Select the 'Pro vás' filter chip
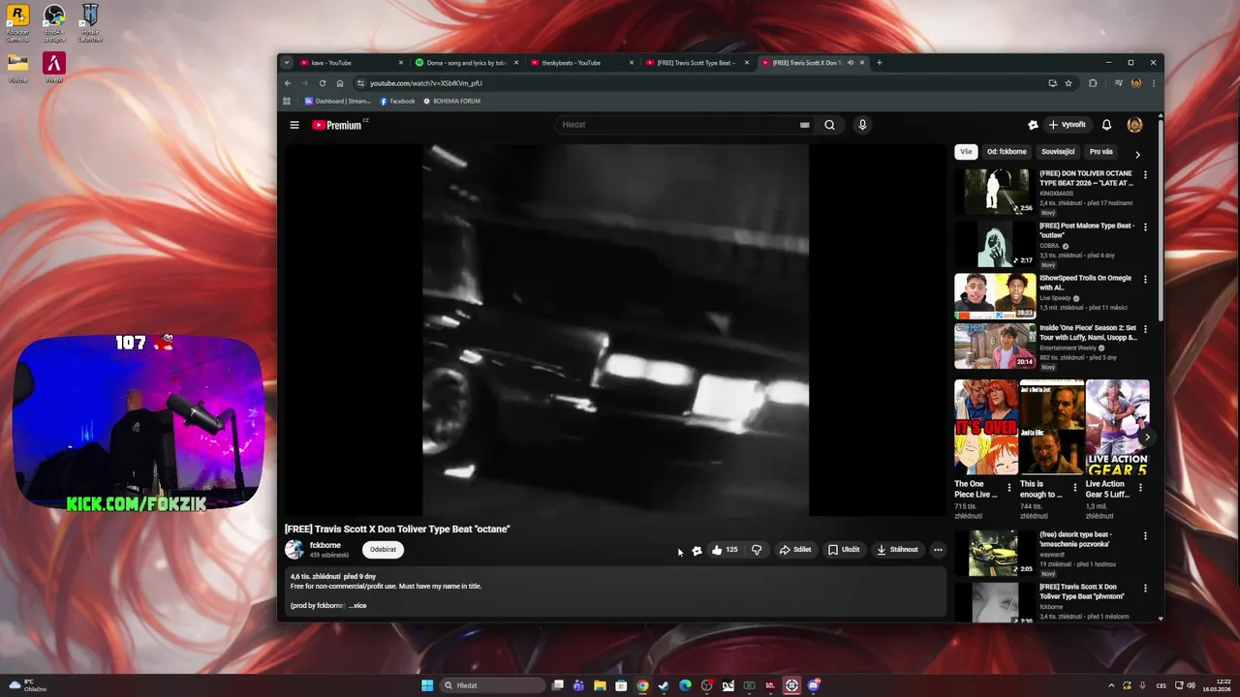The image size is (1240, 697). 1101,152
